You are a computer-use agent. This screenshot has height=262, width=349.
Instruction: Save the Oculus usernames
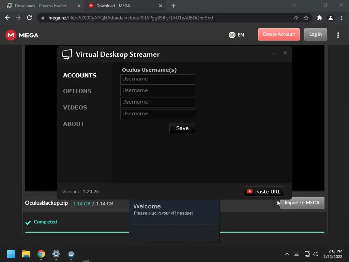(182, 128)
